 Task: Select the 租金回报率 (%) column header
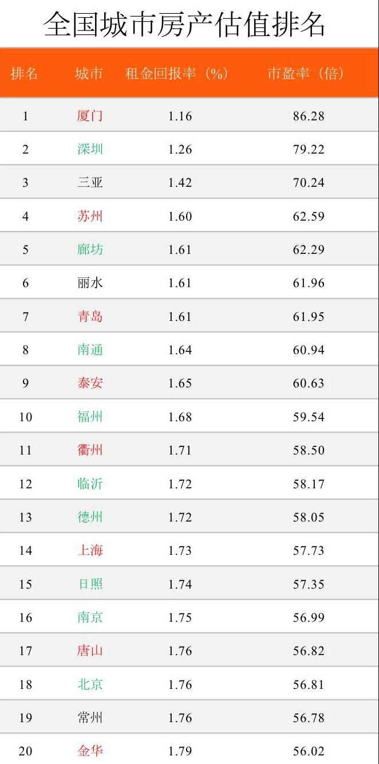[177, 73]
